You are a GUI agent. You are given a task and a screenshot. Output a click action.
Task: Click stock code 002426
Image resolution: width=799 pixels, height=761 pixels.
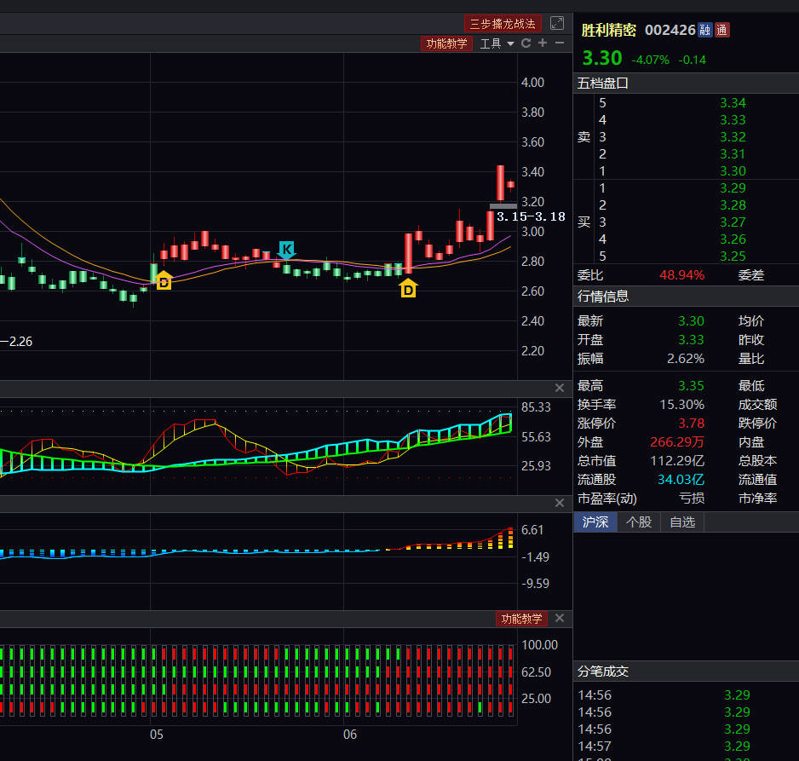point(670,30)
